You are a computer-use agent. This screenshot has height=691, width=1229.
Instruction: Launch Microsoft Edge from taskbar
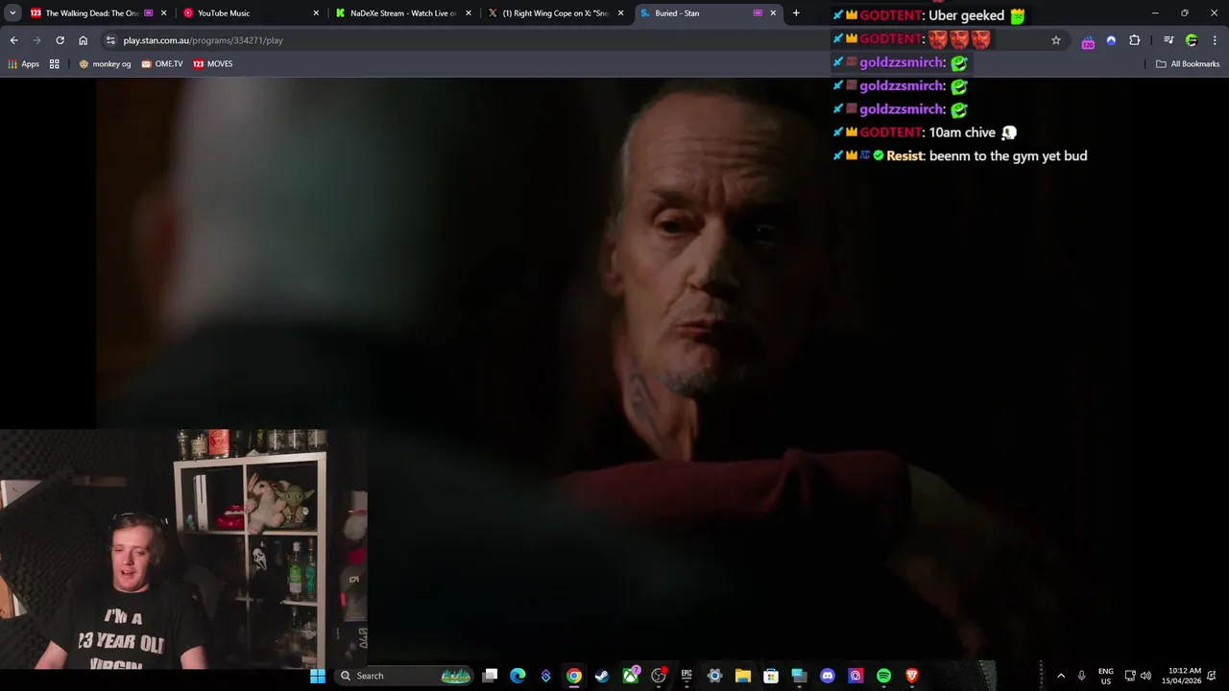click(x=518, y=676)
